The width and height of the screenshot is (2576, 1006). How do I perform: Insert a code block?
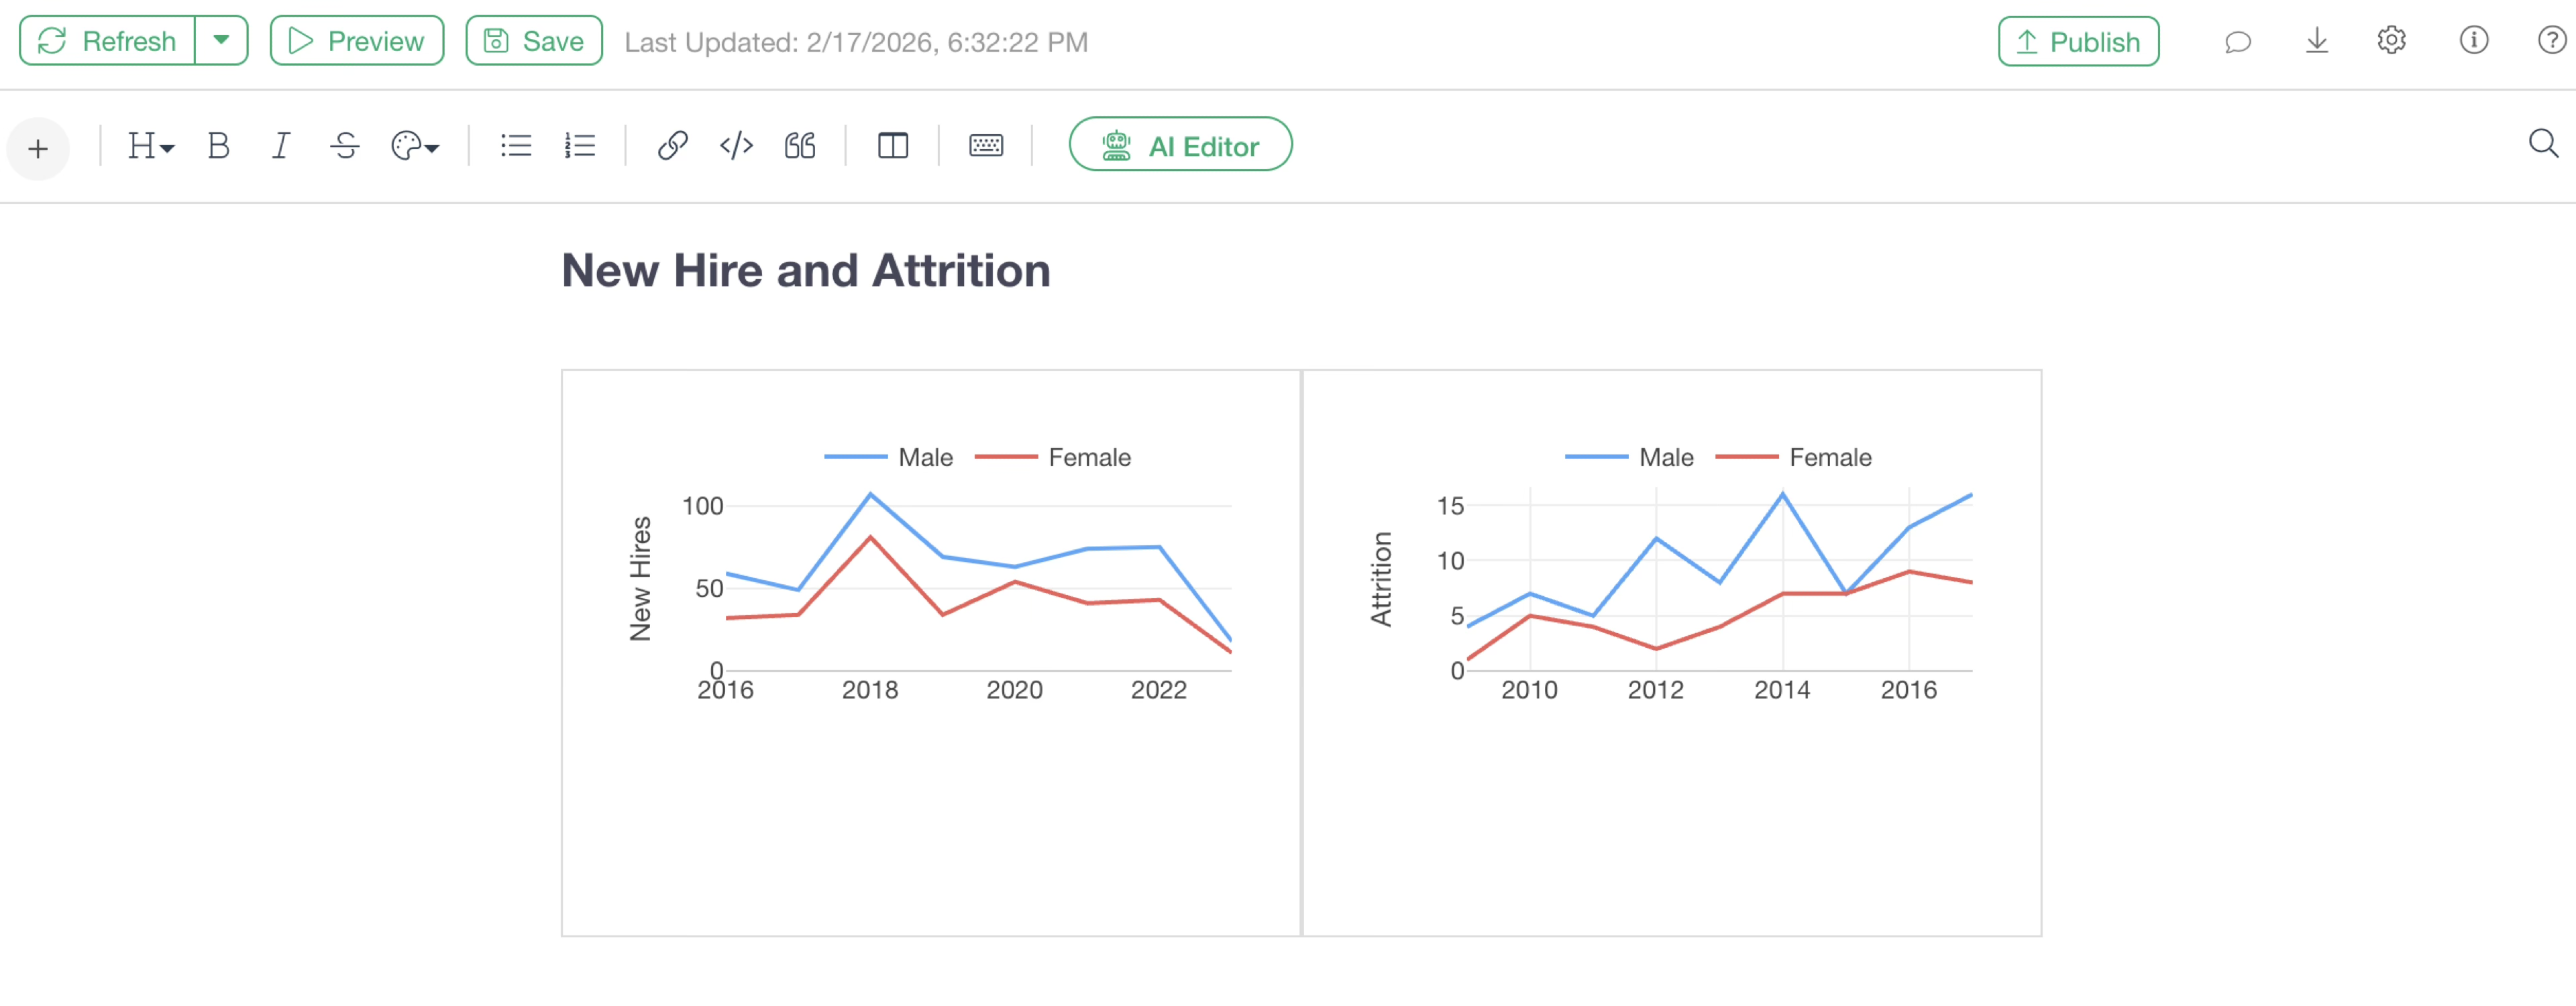[x=736, y=146]
